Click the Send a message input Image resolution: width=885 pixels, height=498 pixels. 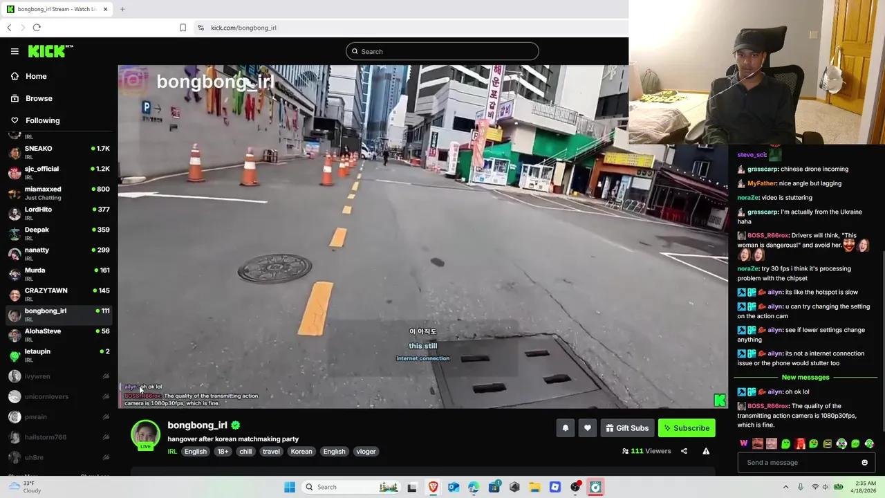(807, 463)
